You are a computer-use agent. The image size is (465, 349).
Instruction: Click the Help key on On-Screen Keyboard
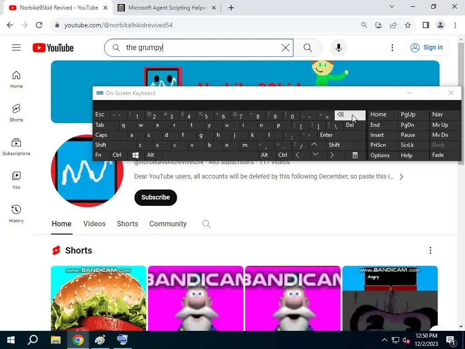click(x=413, y=155)
